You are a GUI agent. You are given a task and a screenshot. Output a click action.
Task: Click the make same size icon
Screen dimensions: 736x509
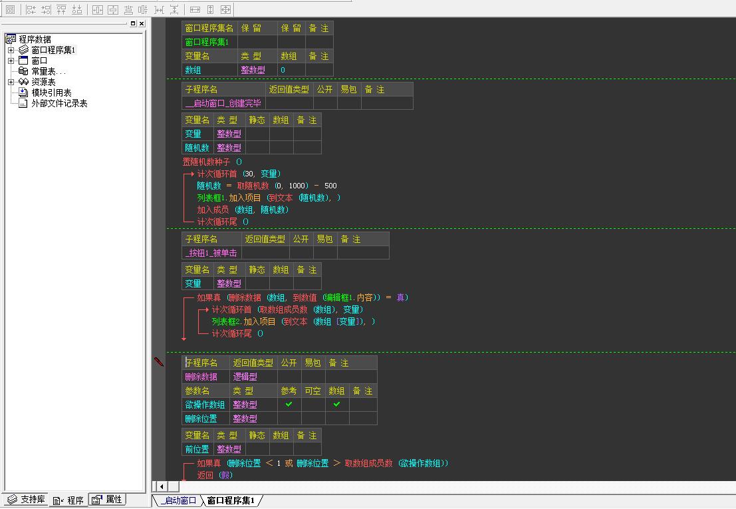226,9
